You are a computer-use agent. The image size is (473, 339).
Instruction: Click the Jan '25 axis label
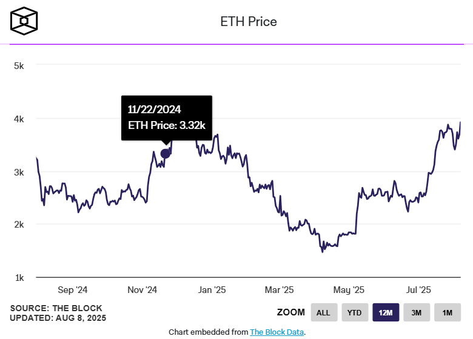click(212, 290)
